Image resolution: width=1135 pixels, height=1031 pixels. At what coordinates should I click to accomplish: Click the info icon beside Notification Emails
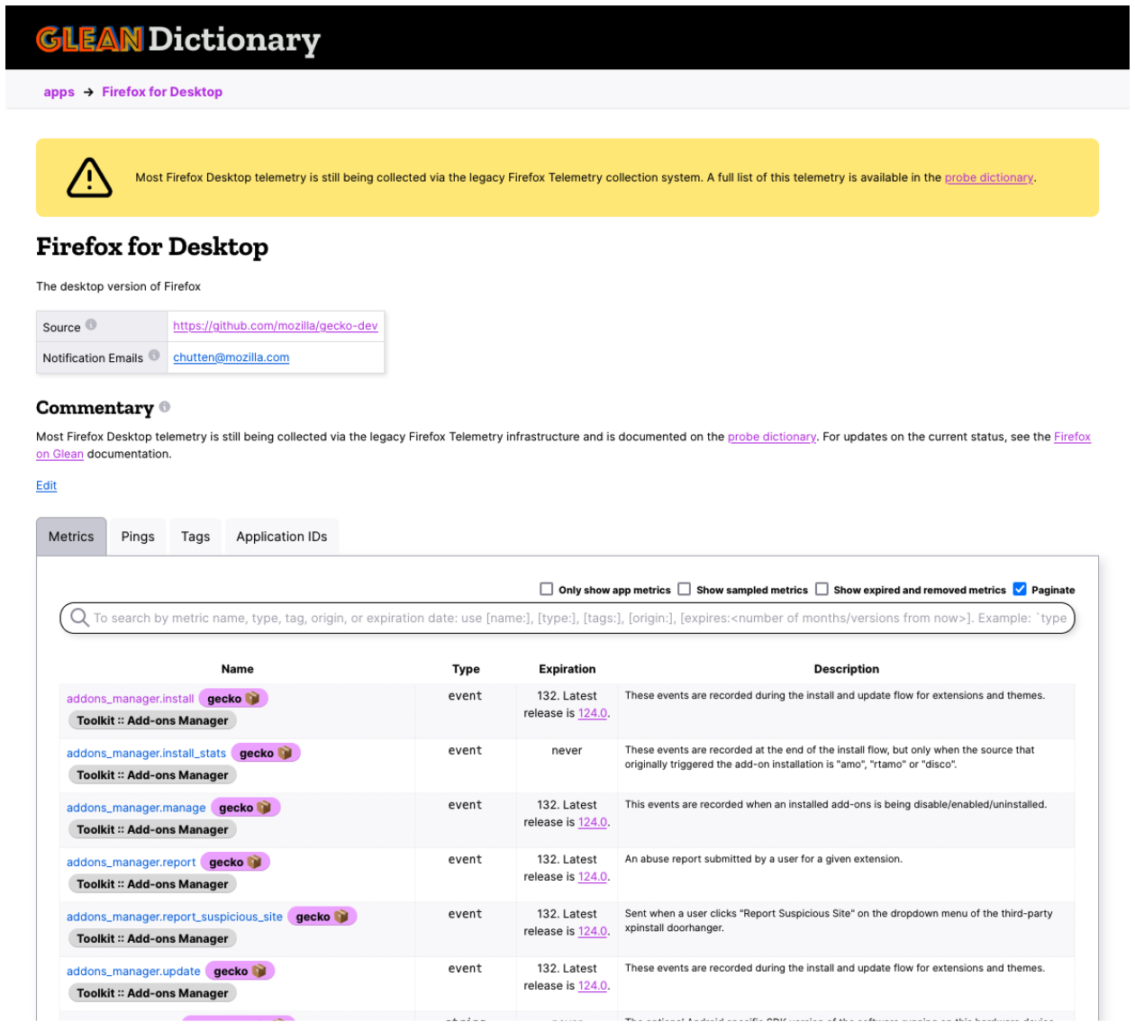pyautogui.click(x=154, y=356)
